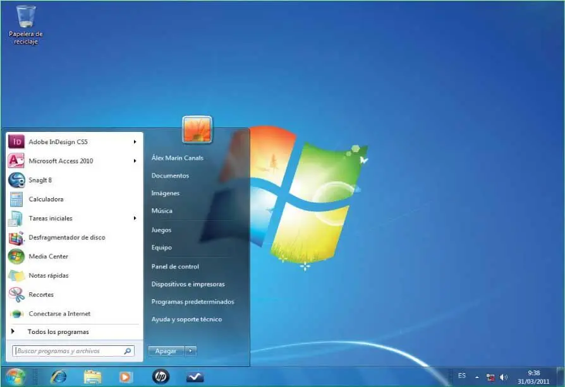Expand Tareas iniciales submenu arrow
This screenshot has width=565, height=387.
pyautogui.click(x=135, y=218)
